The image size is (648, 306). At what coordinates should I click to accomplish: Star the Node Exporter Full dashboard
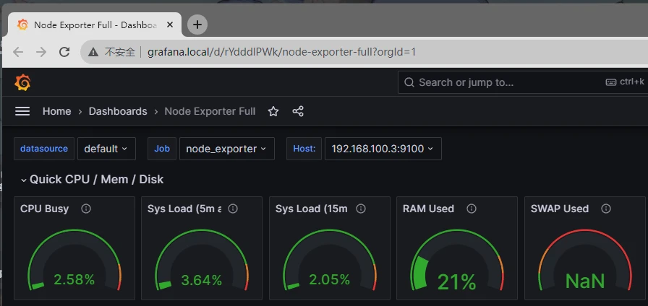(x=273, y=111)
